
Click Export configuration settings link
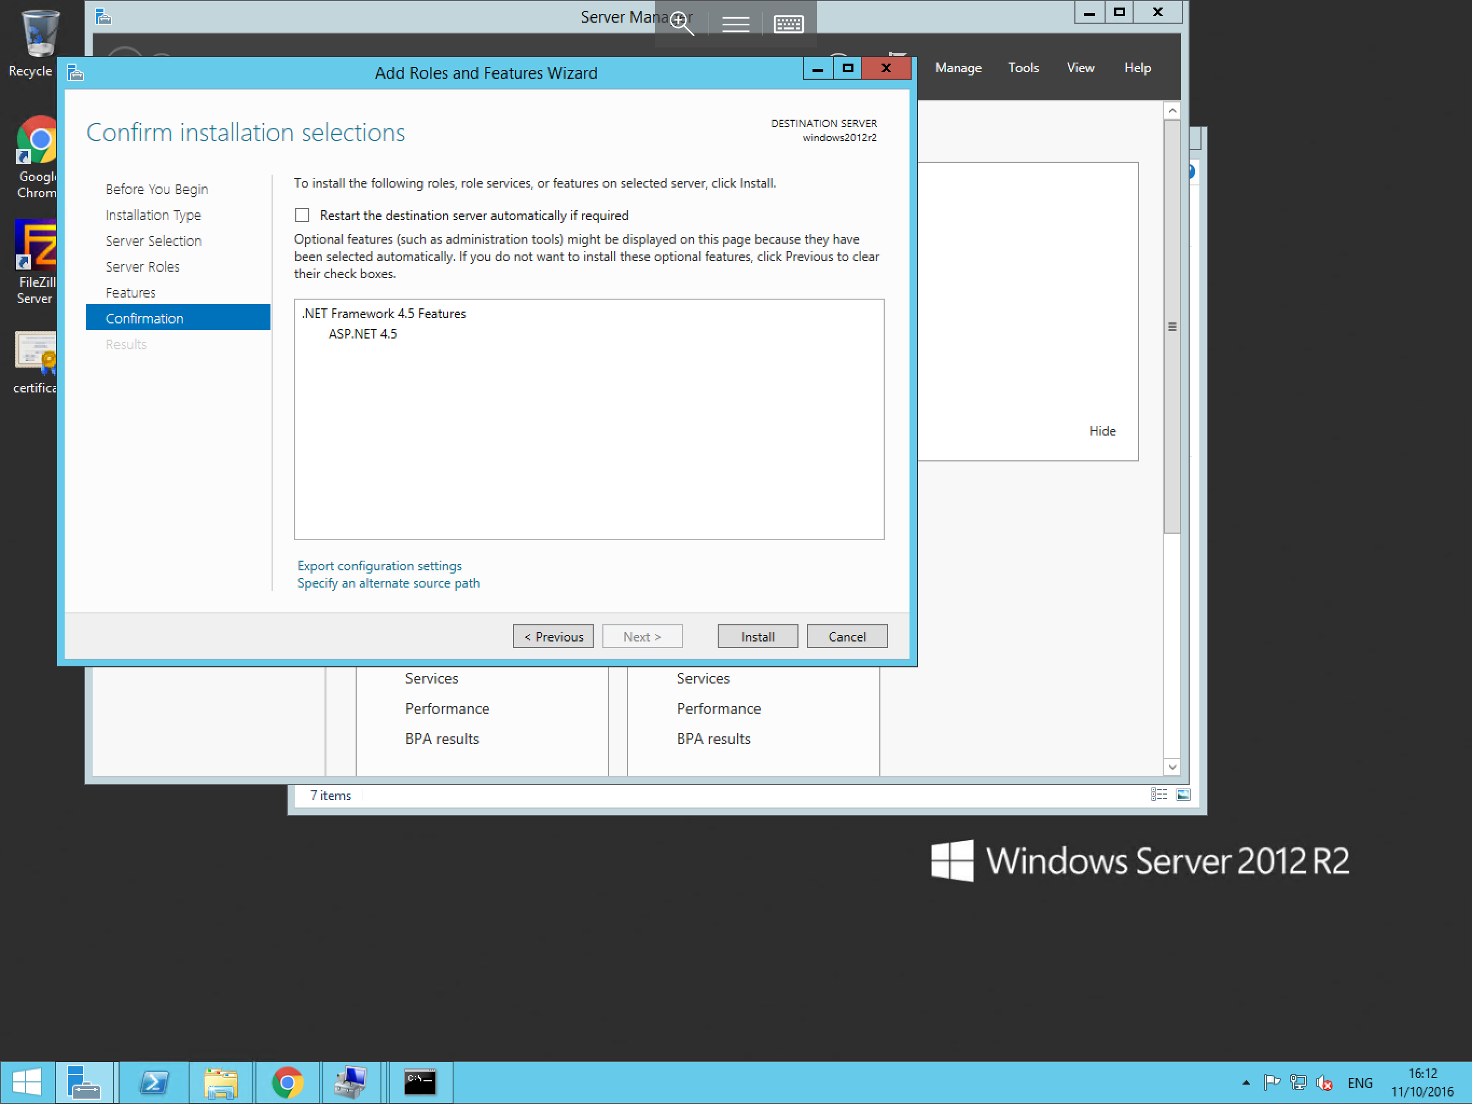[379, 565]
